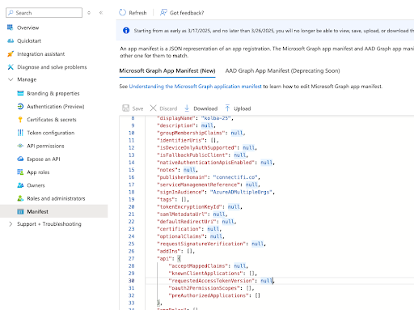Screen dimensions: 414x310
Task: Click the "preAuthorizedApplications" key text
Action: click(x=209, y=295)
